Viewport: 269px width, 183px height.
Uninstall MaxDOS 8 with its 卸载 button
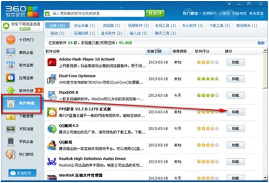236,95
